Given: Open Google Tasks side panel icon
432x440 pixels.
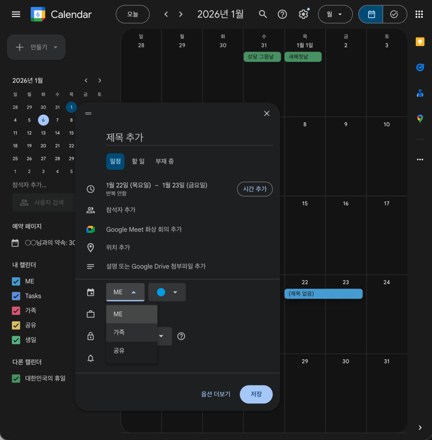Looking at the screenshot, I should pyautogui.click(x=420, y=67).
